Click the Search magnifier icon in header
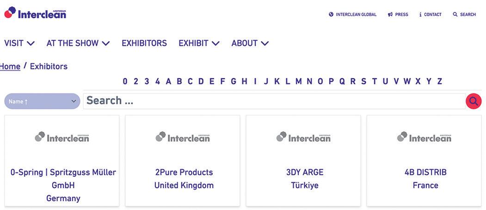 click(455, 14)
